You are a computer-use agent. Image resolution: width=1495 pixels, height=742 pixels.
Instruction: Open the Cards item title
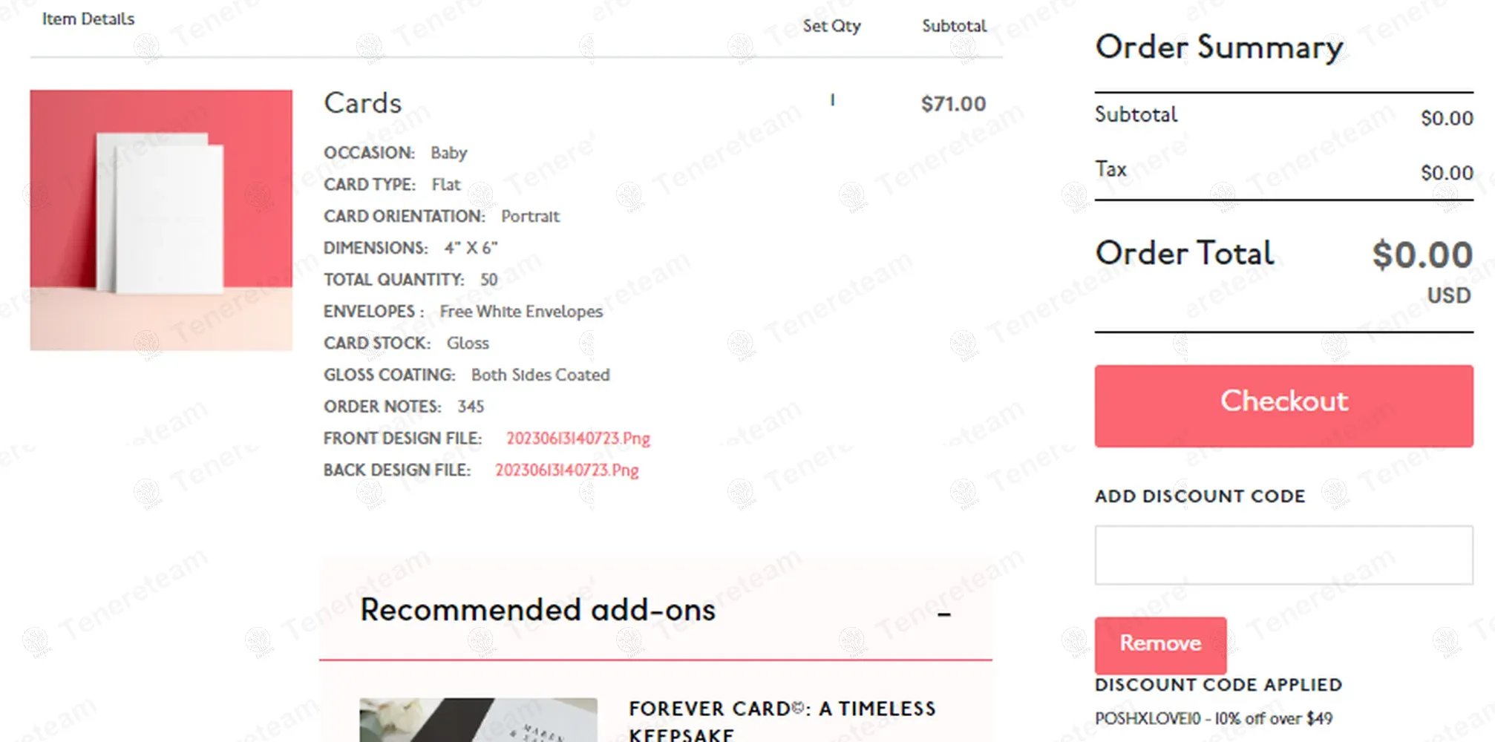pos(362,103)
